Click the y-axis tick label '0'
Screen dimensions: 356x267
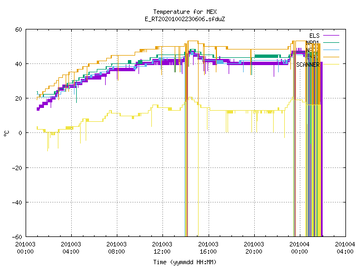(x=21, y=133)
